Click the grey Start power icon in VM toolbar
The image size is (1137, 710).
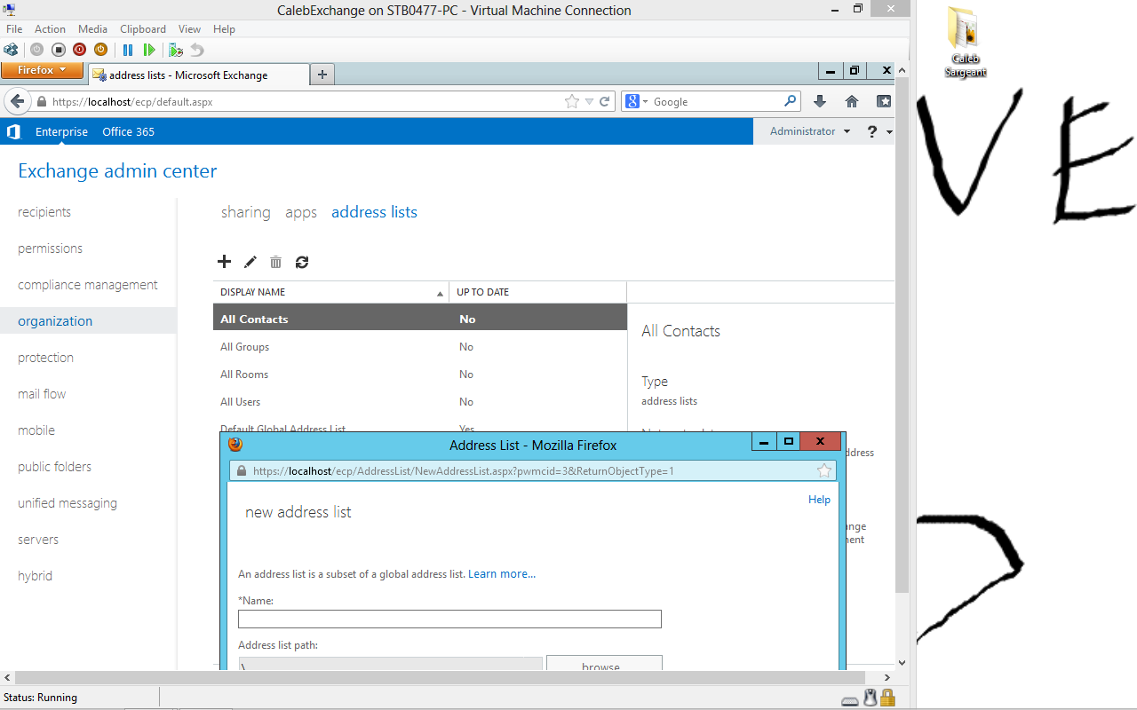(37, 50)
